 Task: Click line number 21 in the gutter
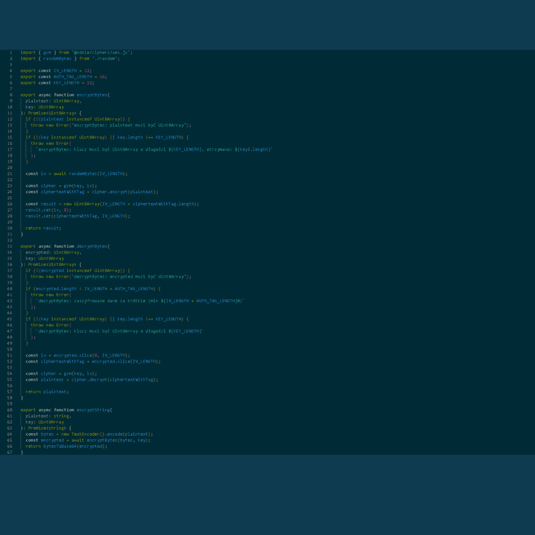pyautogui.click(x=10, y=174)
